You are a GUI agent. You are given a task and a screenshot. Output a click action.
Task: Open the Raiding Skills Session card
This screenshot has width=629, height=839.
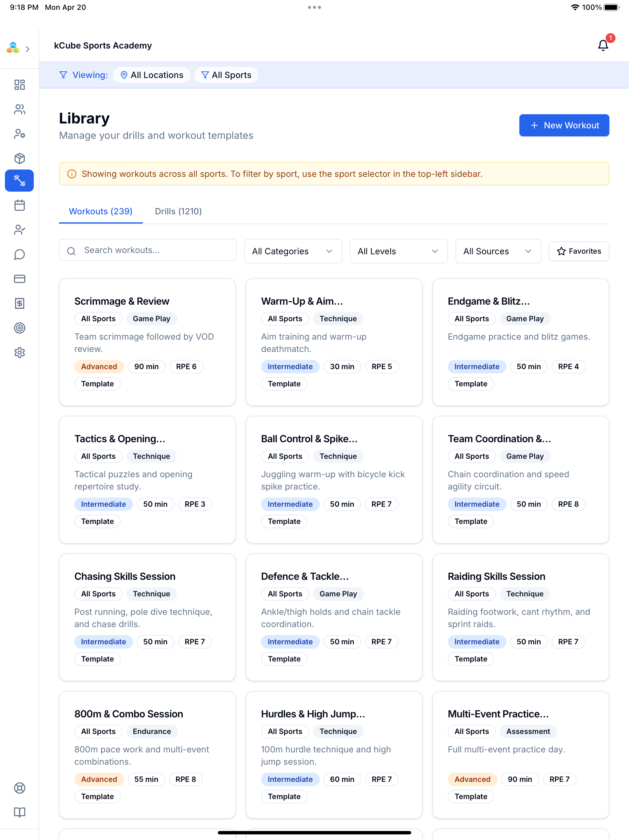(521, 617)
